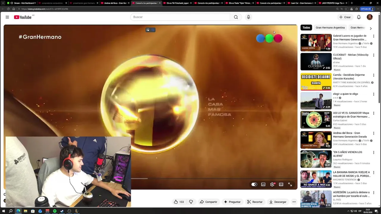Click the Preguntar button
Image resolution: width=381 pixels, height=214 pixels.
(x=232, y=202)
